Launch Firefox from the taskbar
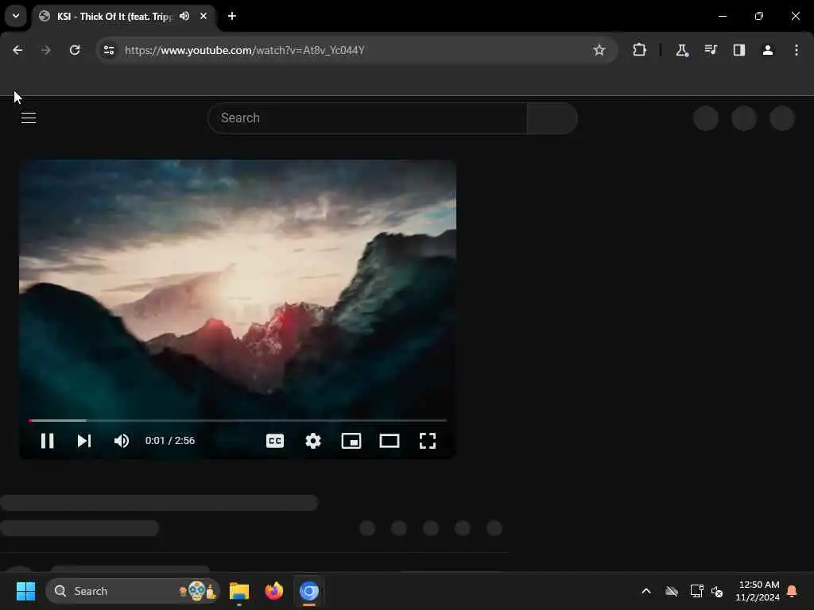 click(x=274, y=591)
